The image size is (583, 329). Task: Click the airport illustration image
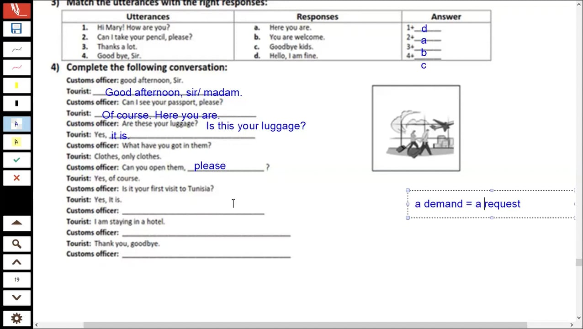(x=416, y=128)
